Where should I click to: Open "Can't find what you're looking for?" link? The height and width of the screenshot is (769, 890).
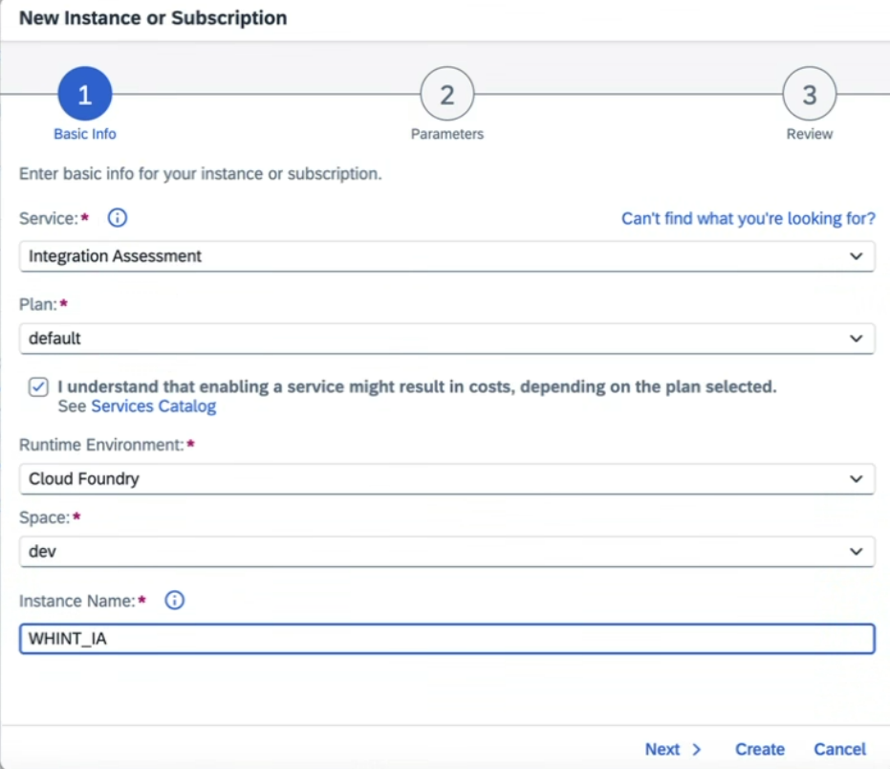coord(748,219)
